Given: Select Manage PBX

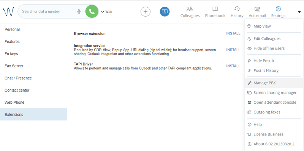Looking at the screenshot, I should (274, 83).
